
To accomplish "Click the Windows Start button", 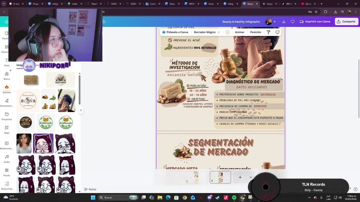I will click(93, 198).
